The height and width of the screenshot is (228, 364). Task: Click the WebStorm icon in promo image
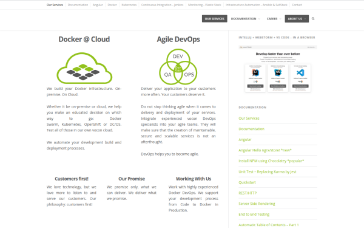pyautogui.click(x=278, y=73)
